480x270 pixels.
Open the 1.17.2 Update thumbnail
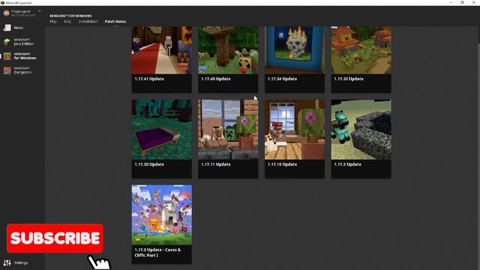(361, 129)
